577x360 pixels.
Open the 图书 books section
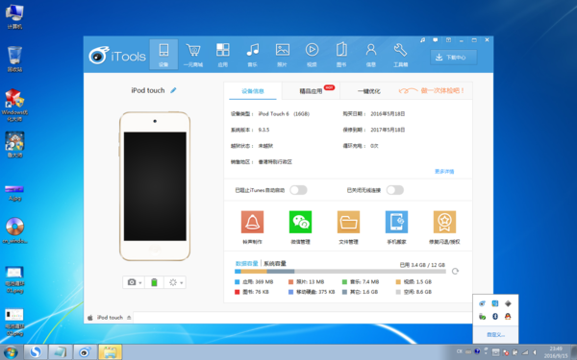pos(341,55)
